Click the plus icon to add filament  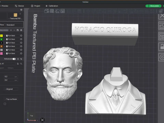[x=11, y=30]
